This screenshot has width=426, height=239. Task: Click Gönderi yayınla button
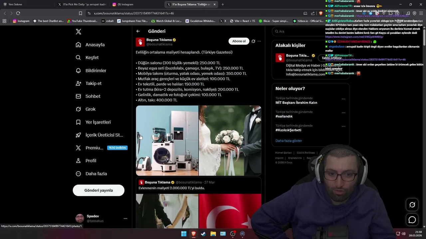click(x=99, y=190)
